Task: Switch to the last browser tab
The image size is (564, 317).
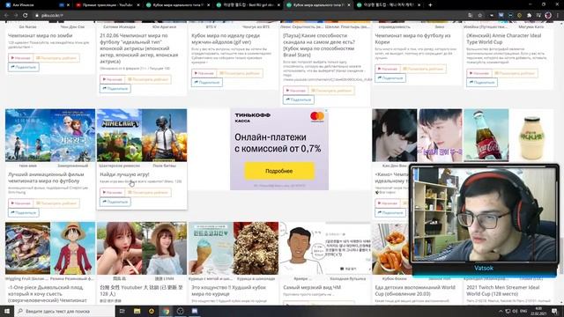Action: [x=389, y=5]
